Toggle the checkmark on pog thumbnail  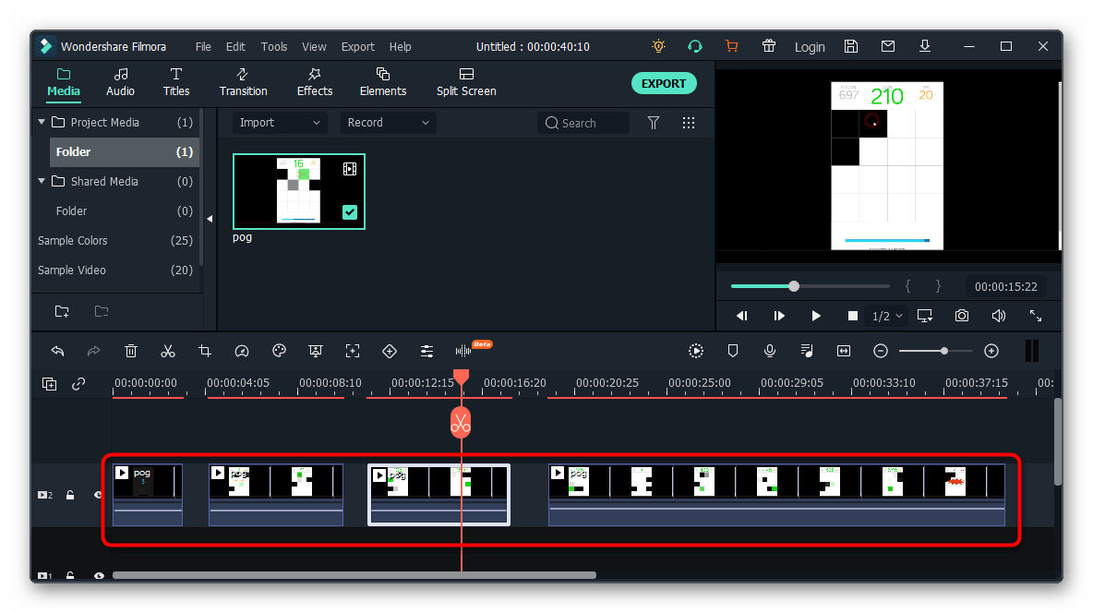[350, 212]
